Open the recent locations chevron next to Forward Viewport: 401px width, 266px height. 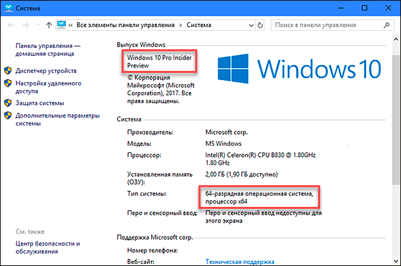coord(38,25)
